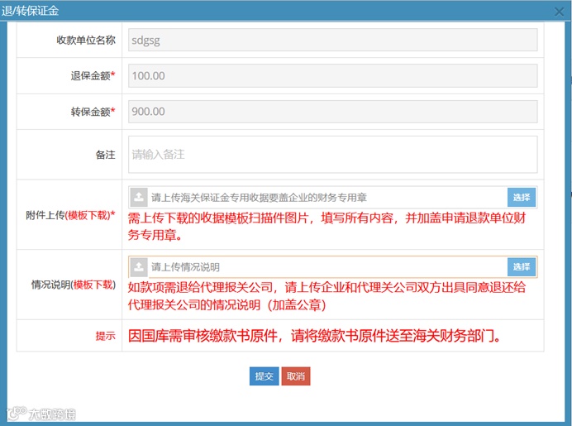Focus the 备注 text area
This screenshot has height=426, width=572.
332,155
